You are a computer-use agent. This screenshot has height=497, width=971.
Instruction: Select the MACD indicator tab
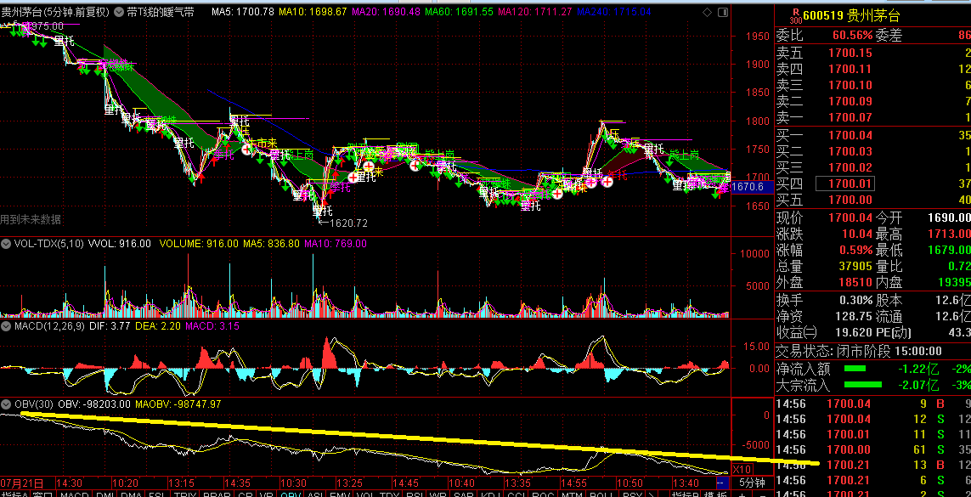(x=74, y=494)
